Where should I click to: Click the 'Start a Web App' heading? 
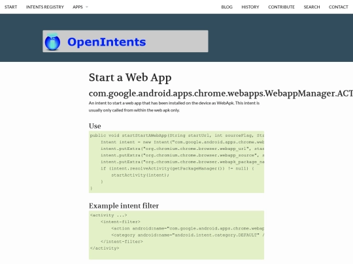click(x=130, y=78)
